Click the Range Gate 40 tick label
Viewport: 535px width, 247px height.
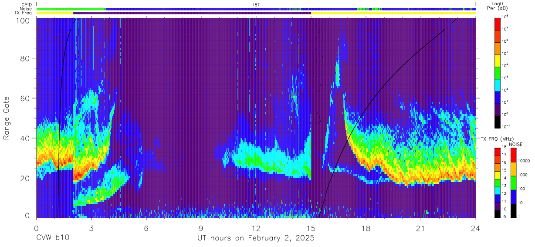tap(25, 138)
